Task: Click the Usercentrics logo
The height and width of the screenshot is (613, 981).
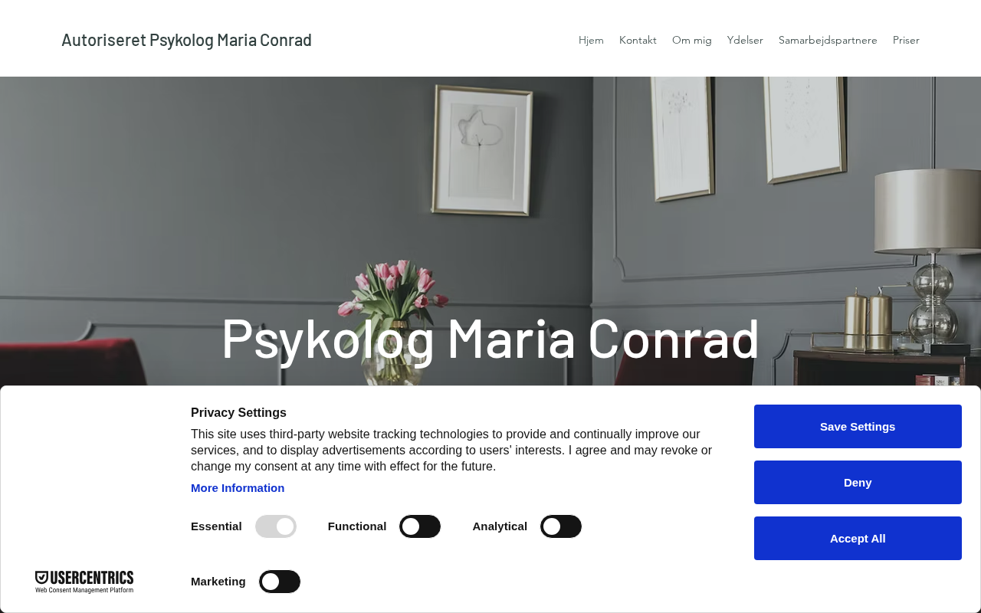Action: (x=84, y=582)
